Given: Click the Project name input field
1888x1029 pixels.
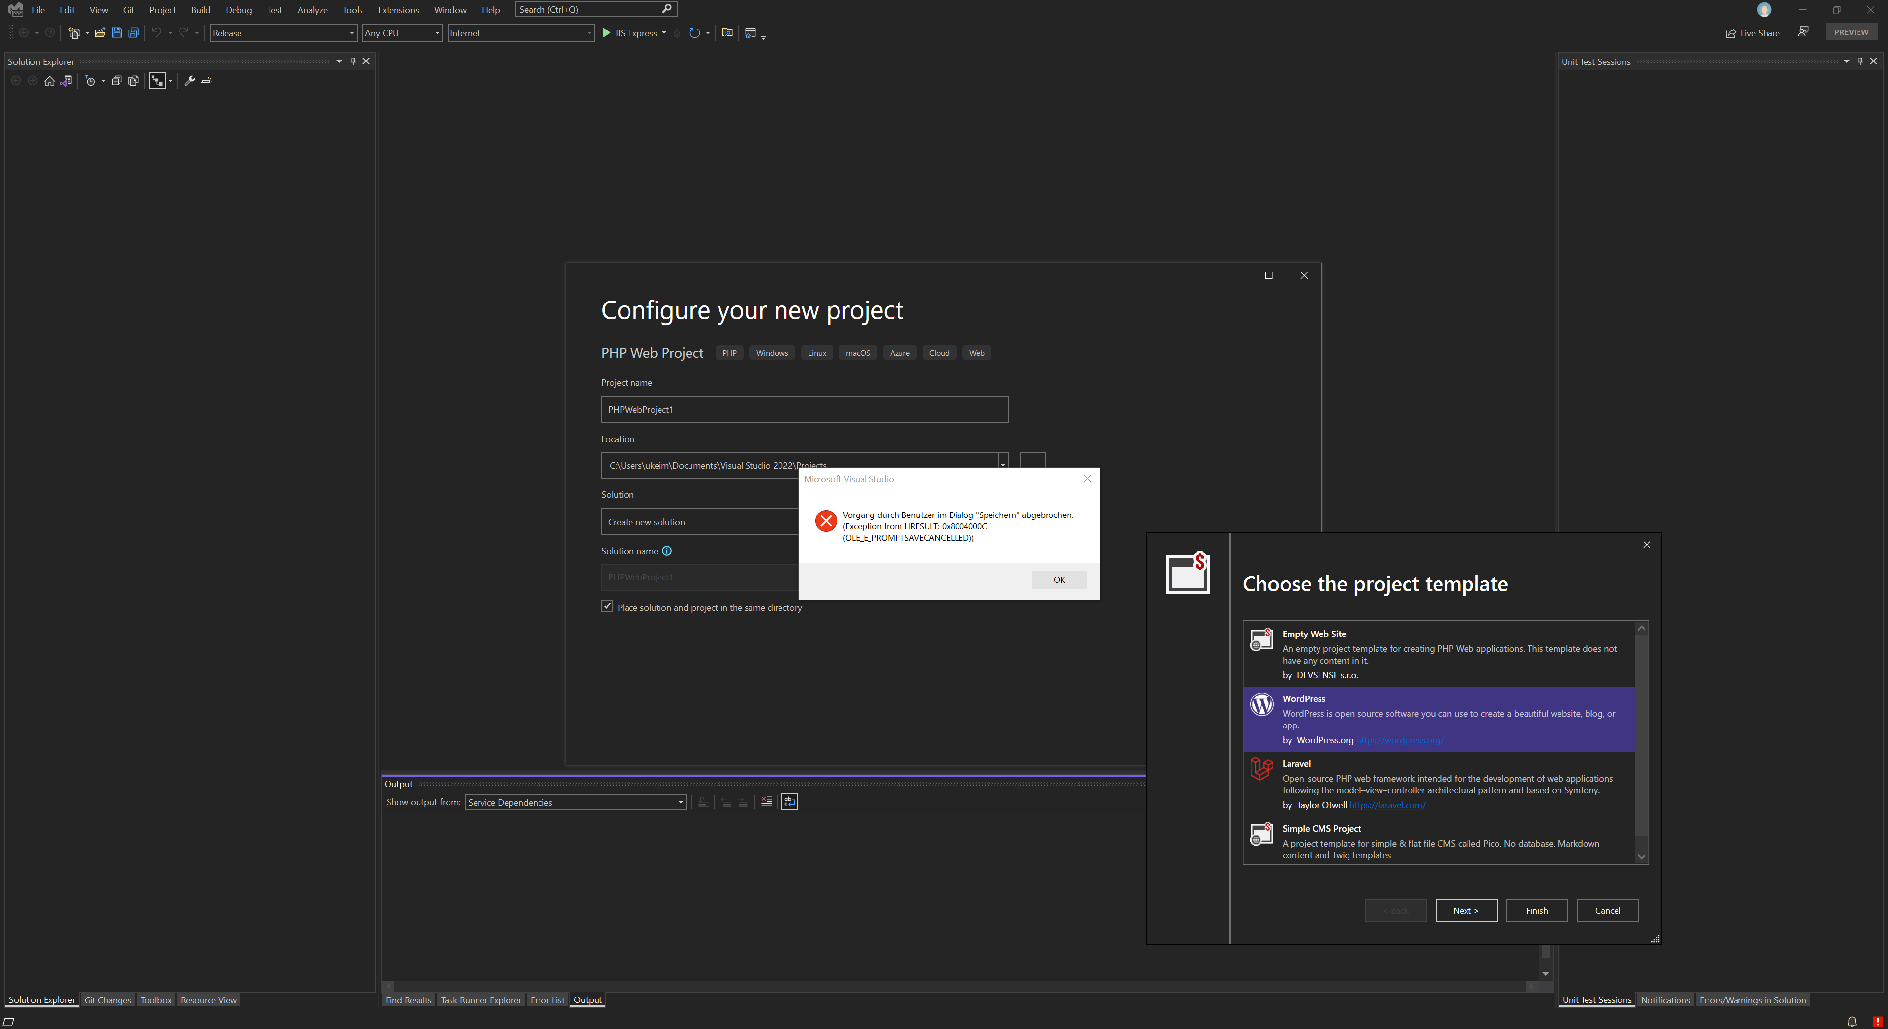Looking at the screenshot, I should [x=804, y=409].
